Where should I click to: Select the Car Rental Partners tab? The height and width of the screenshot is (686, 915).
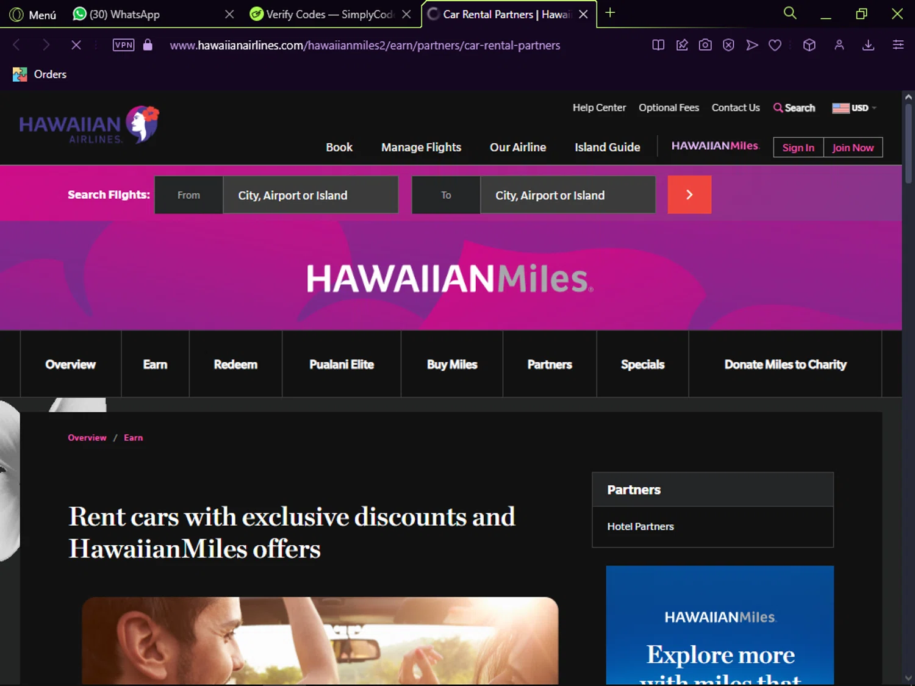(500, 14)
